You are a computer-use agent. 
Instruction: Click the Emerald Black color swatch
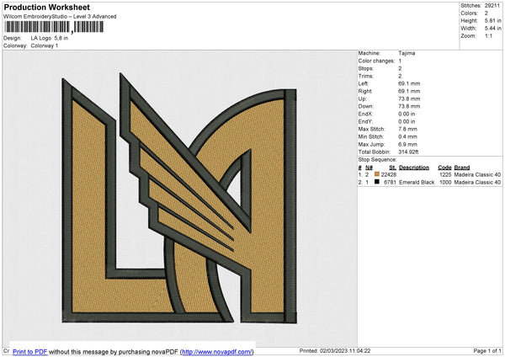(x=377, y=182)
